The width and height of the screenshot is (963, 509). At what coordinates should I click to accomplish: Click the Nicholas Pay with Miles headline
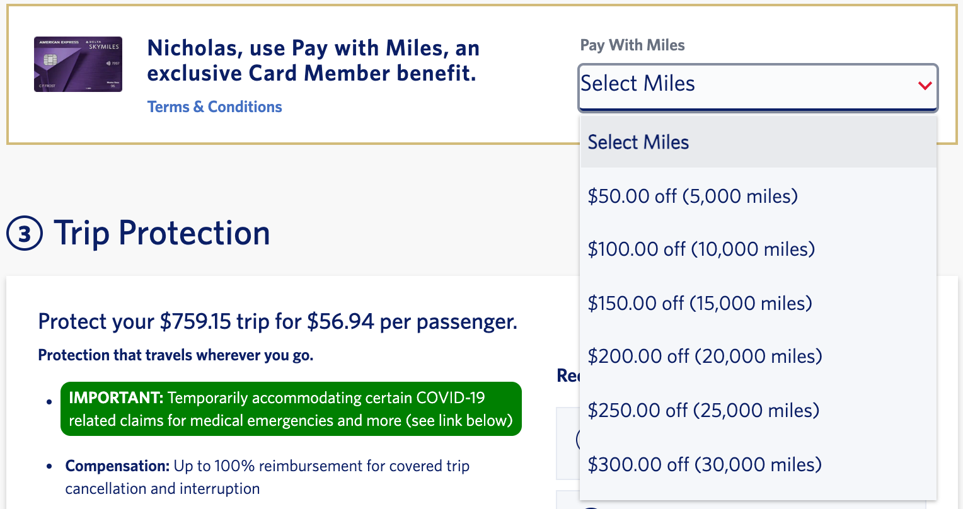click(x=313, y=60)
